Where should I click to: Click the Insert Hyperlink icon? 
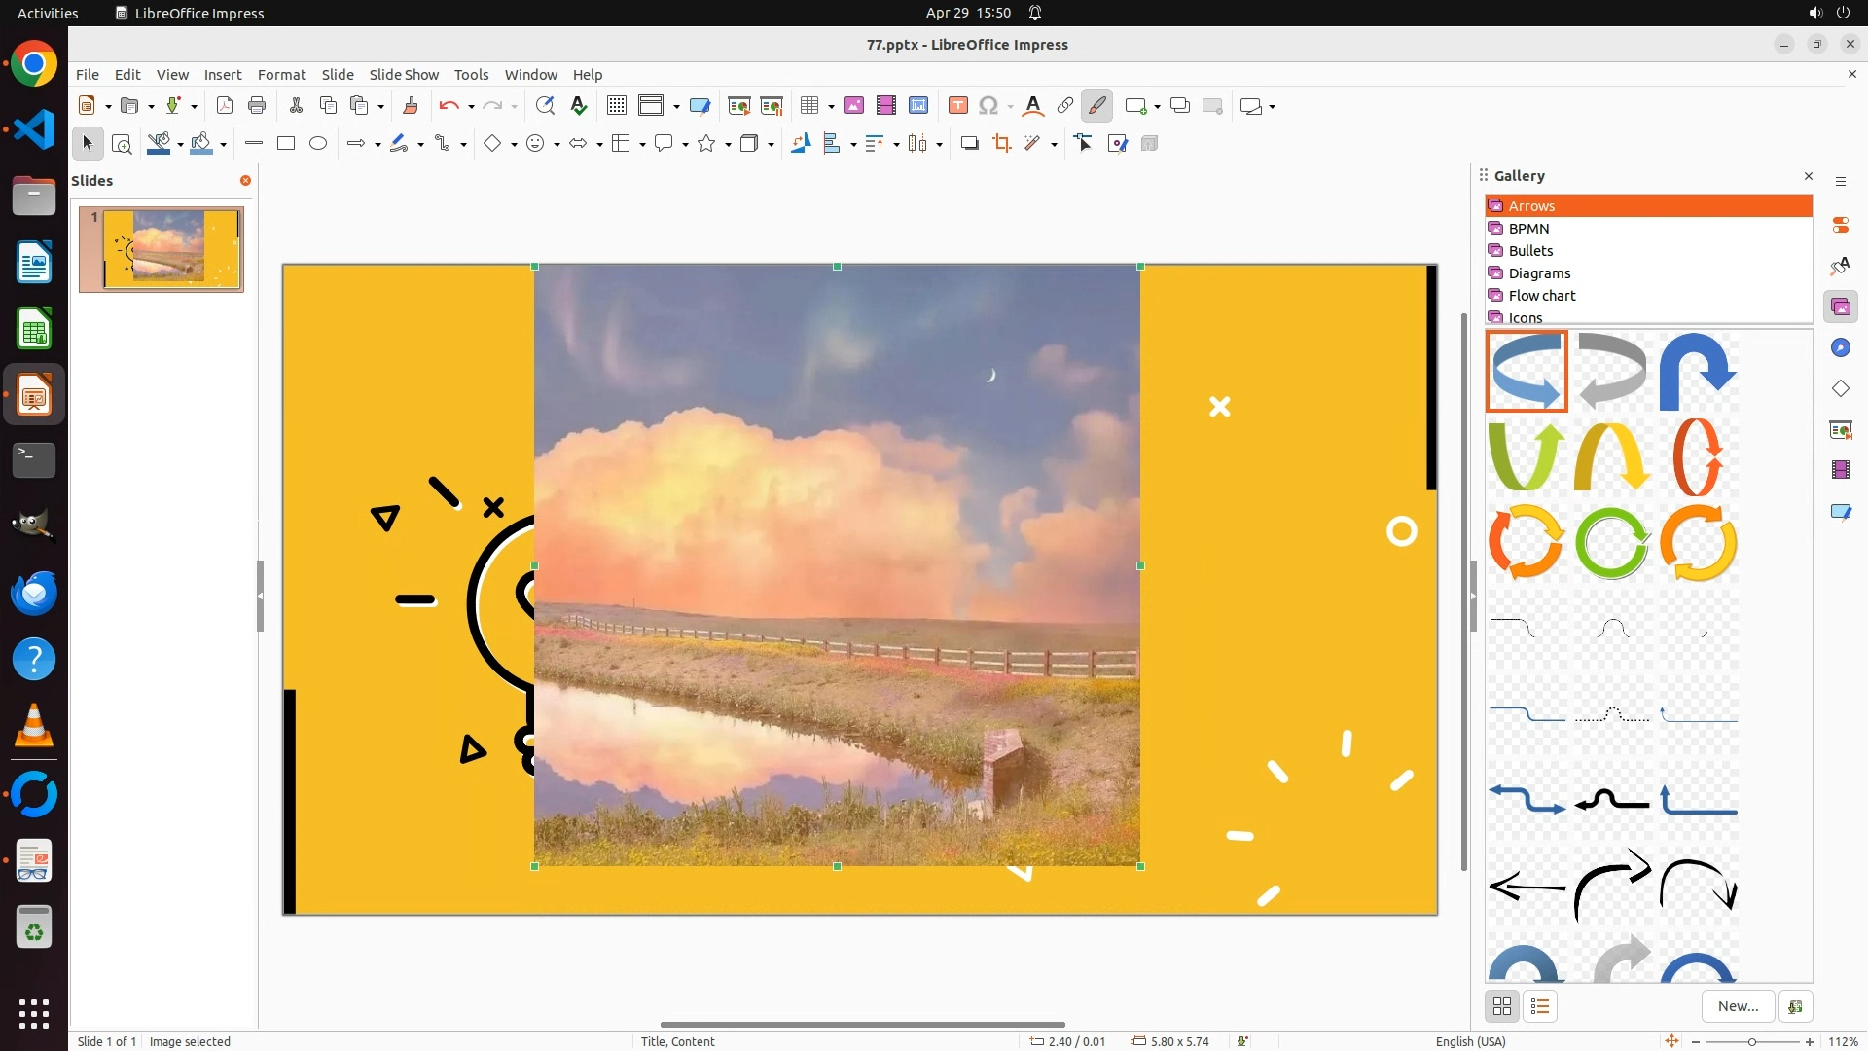(1065, 106)
